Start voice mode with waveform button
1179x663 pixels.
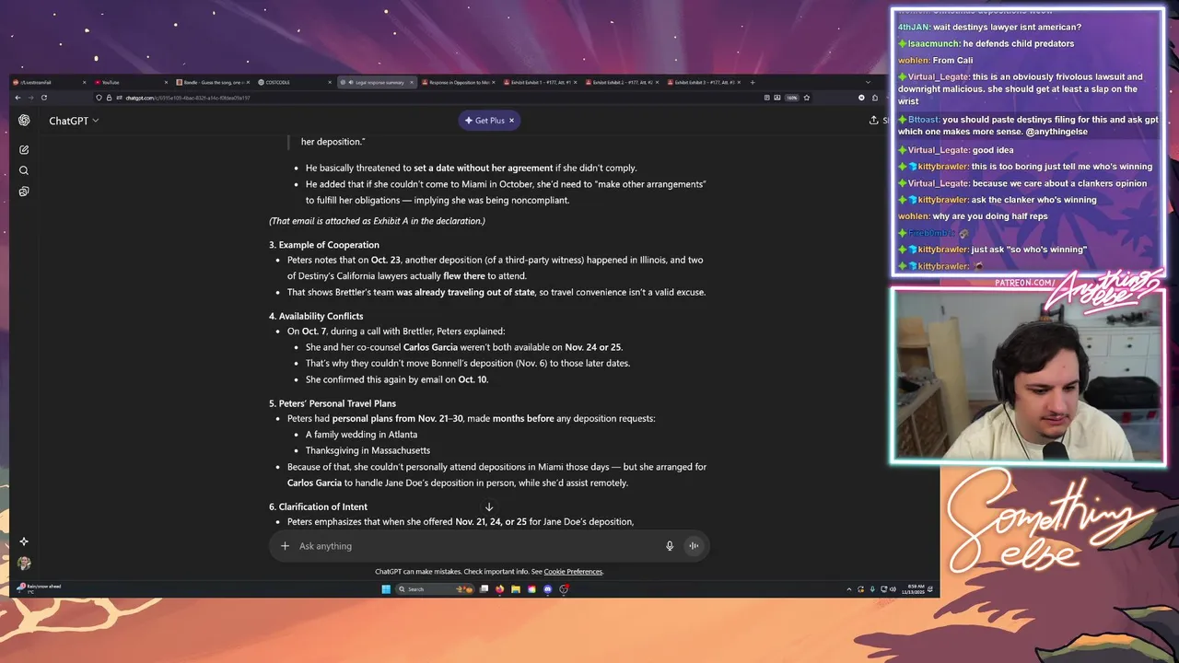pos(694,546)
